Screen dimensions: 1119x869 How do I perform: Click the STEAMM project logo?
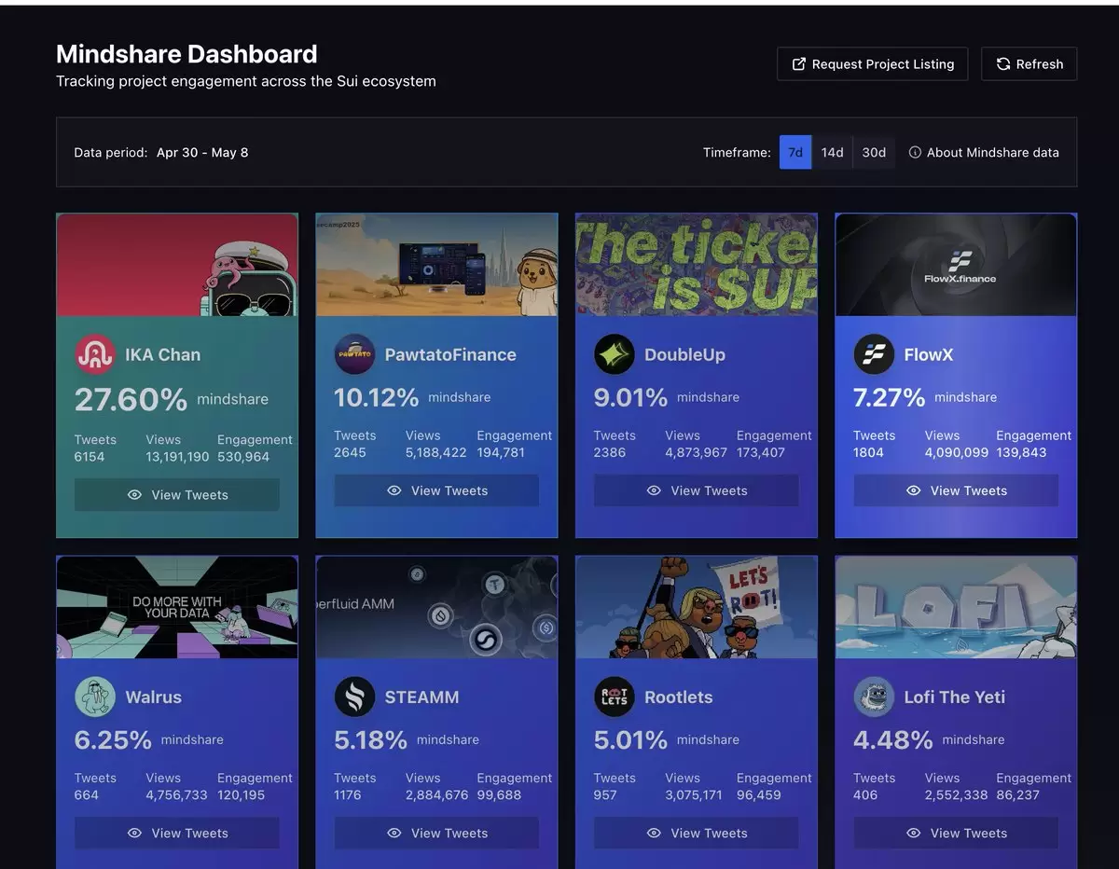point(354,697)
